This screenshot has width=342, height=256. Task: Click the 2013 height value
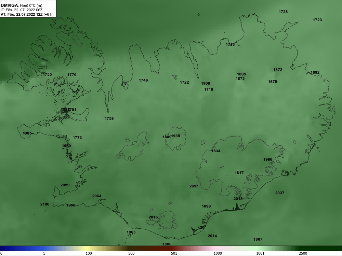[x=238, y=199]
